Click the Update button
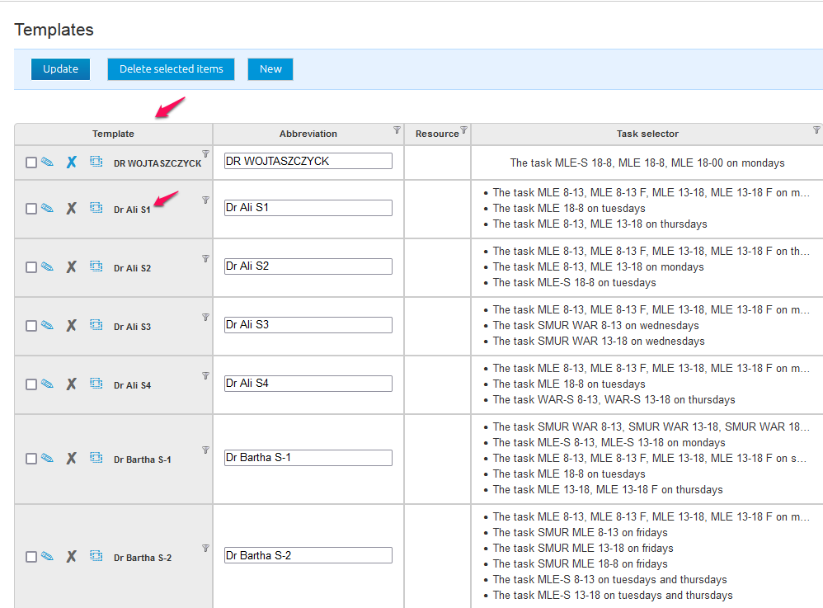 [60, 69]
